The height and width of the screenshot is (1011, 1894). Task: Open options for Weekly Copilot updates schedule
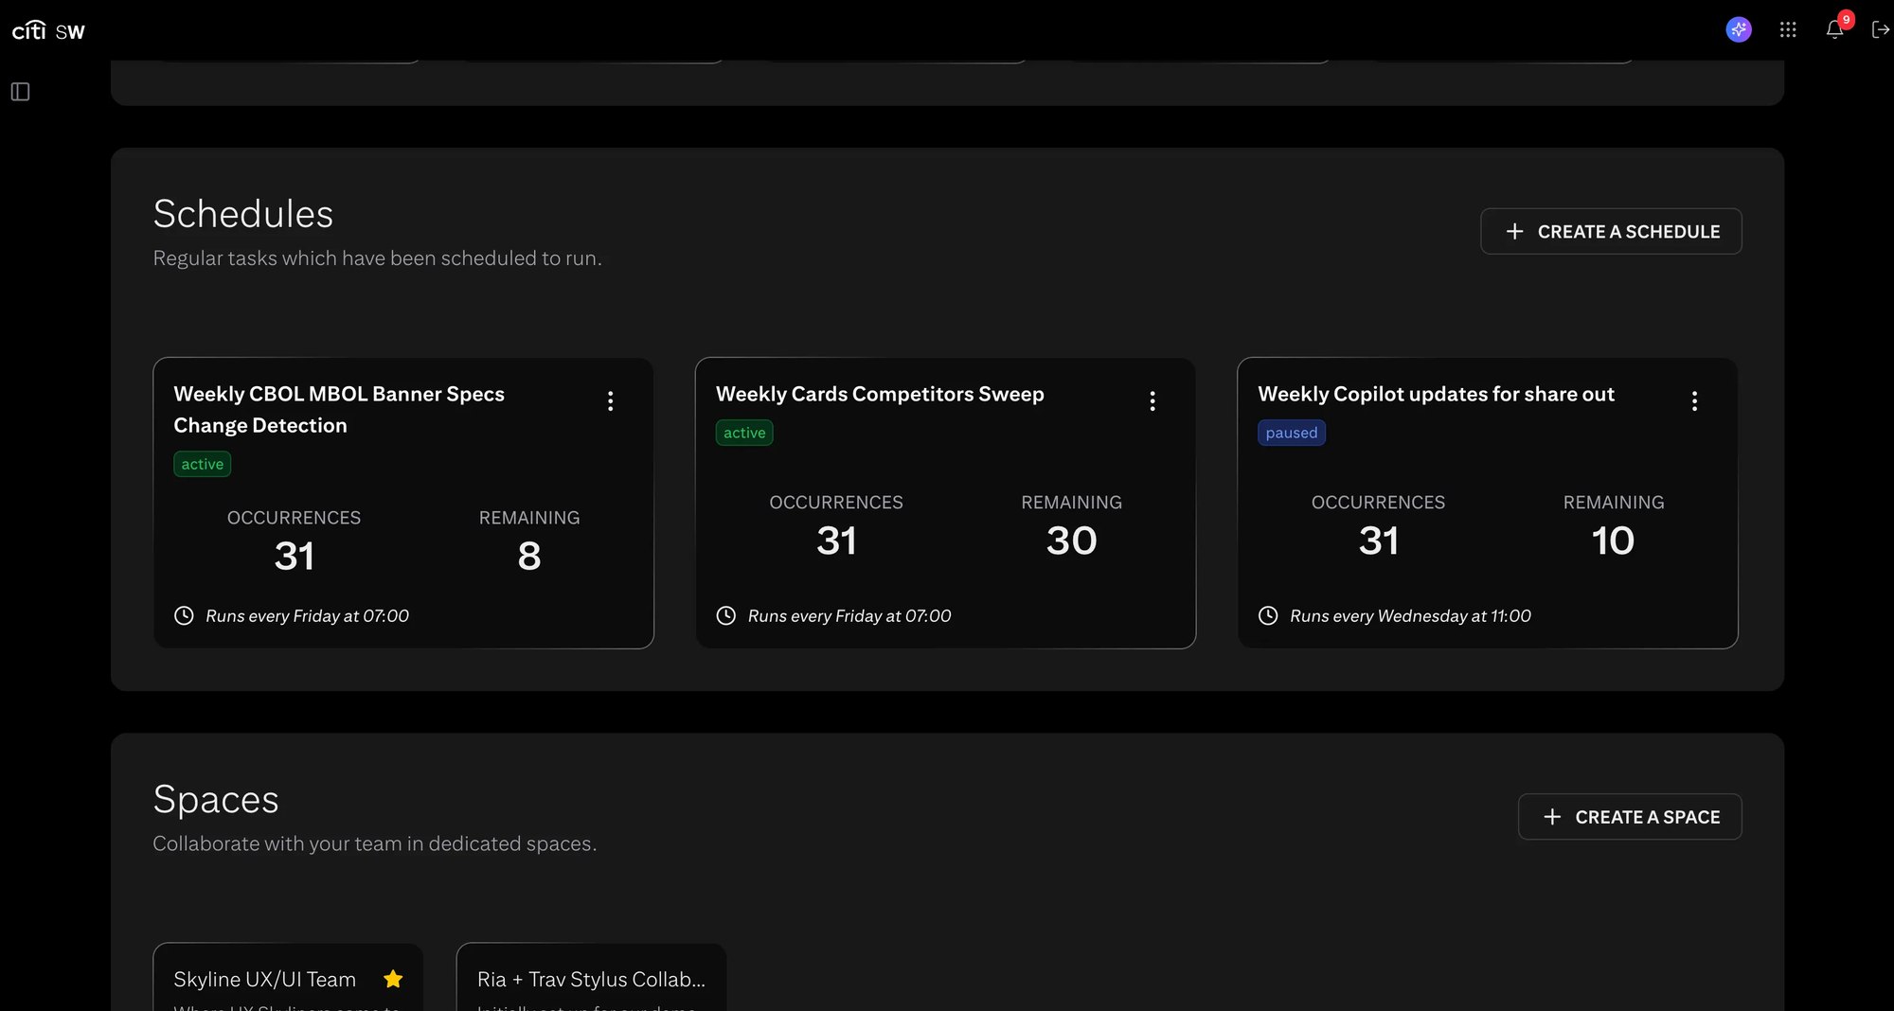click(1694, 401)
